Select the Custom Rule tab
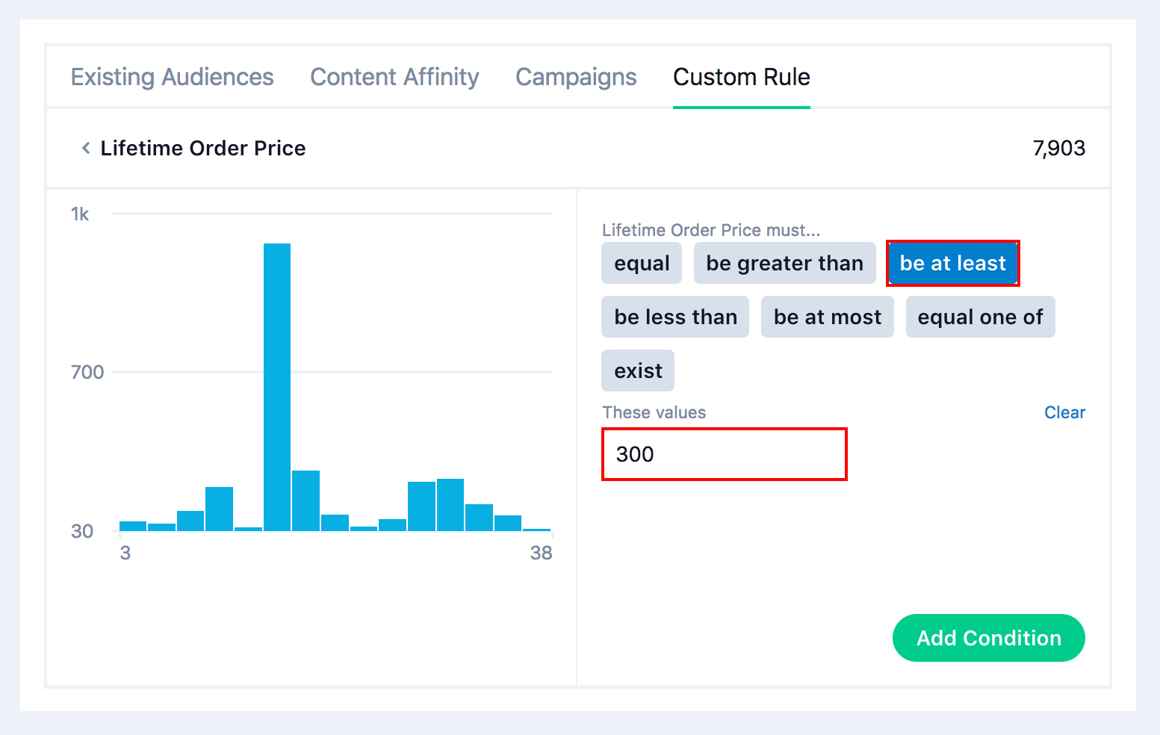This screenshot has height=735, width=1160. click(741, 77)
